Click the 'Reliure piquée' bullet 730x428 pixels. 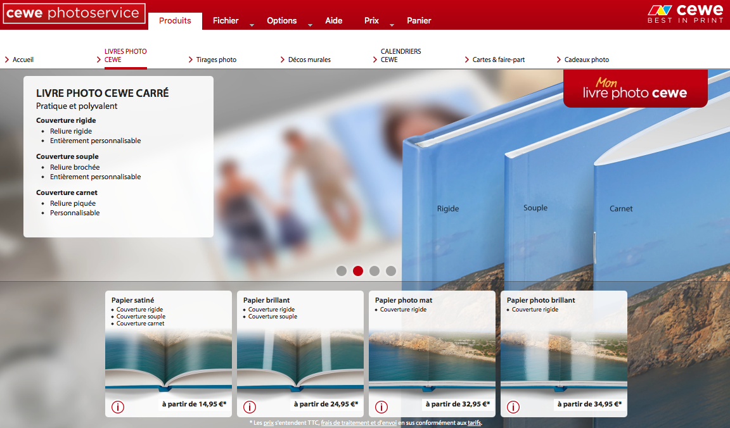[x=73, y=203]
